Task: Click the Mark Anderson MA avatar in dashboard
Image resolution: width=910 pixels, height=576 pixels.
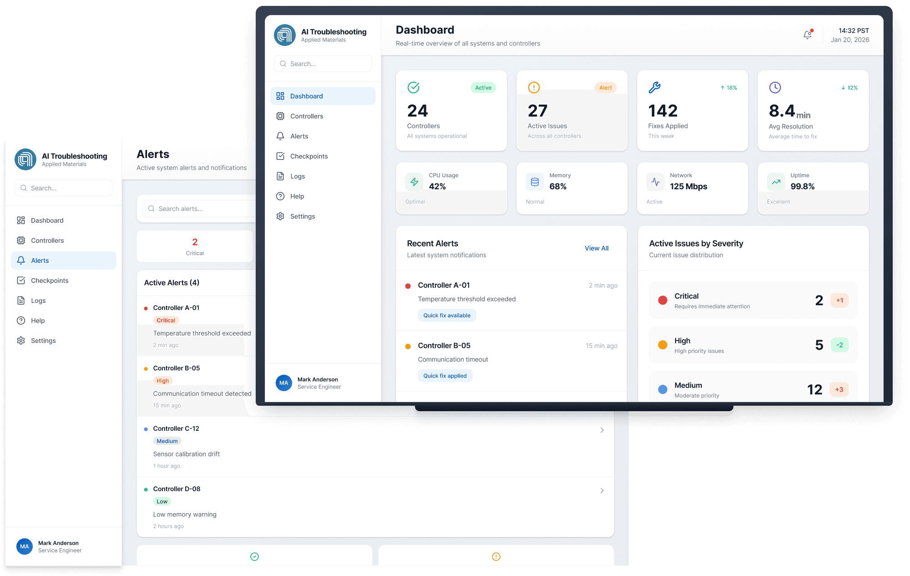Action: pyautogui.click(x=284, y=383)
